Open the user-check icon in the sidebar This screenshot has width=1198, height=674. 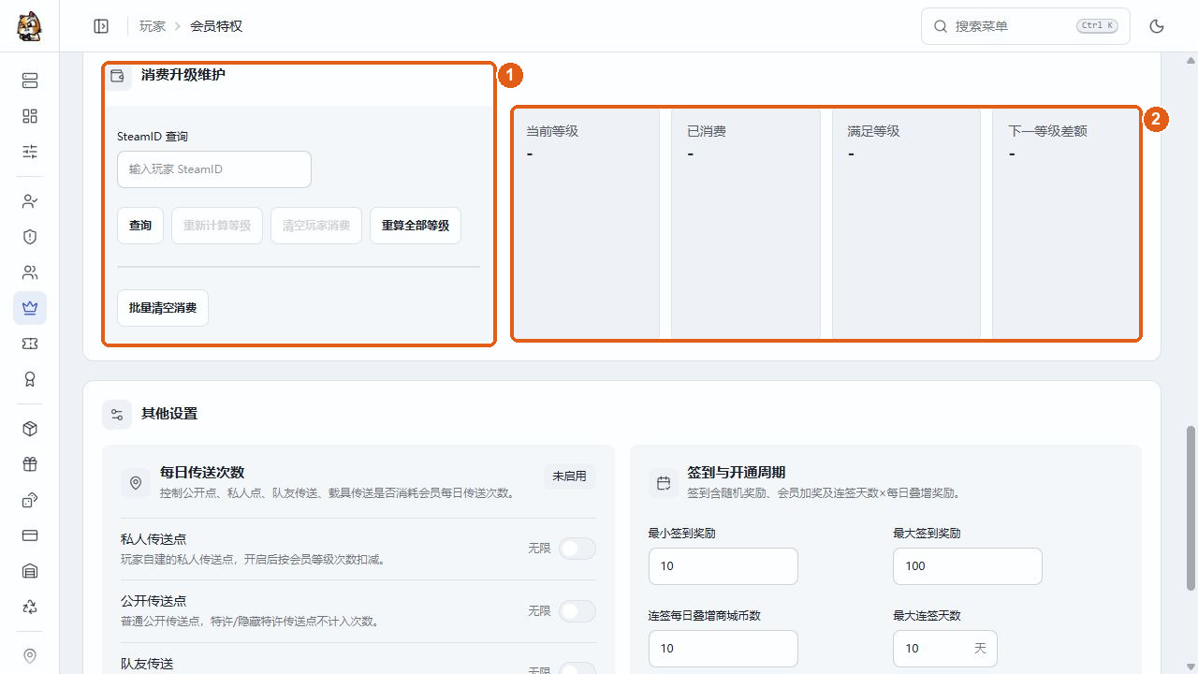coord(30,201)
